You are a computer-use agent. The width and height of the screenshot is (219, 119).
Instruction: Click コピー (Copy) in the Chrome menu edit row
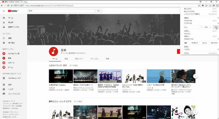click(205, 43)
